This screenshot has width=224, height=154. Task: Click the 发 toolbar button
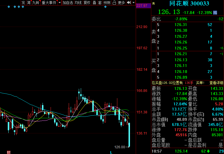pos(23,3)
